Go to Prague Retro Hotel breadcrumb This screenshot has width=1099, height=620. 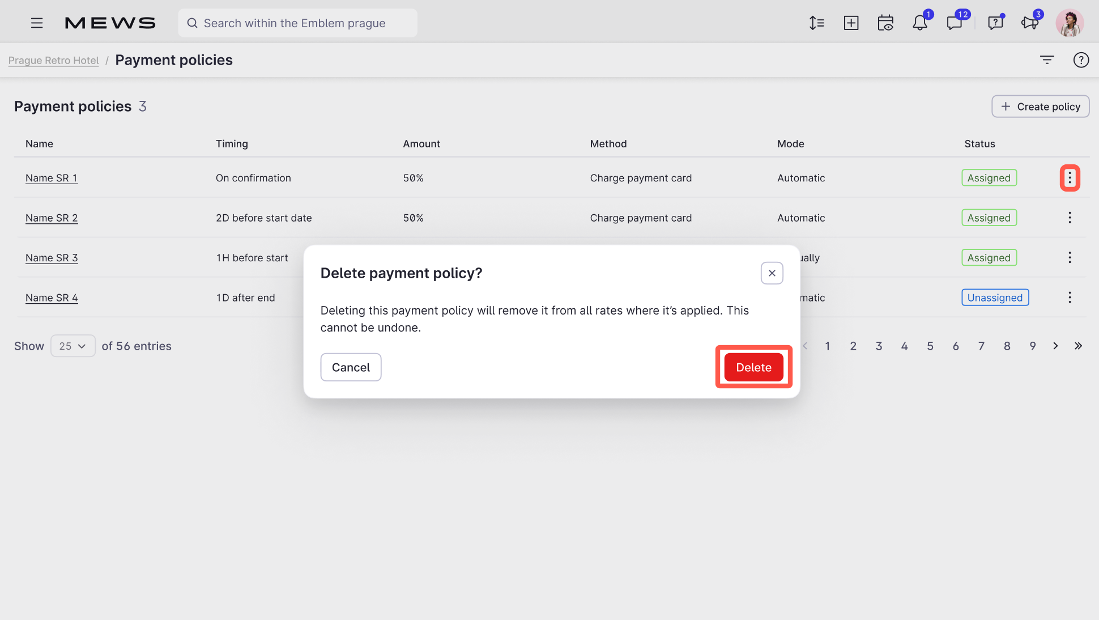pyautogui.click(x=54, y=60)
